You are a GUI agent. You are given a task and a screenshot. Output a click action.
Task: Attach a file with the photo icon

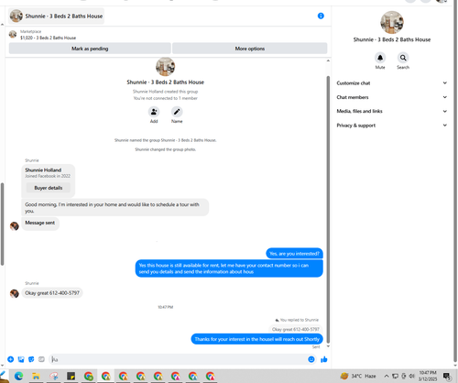21,359
